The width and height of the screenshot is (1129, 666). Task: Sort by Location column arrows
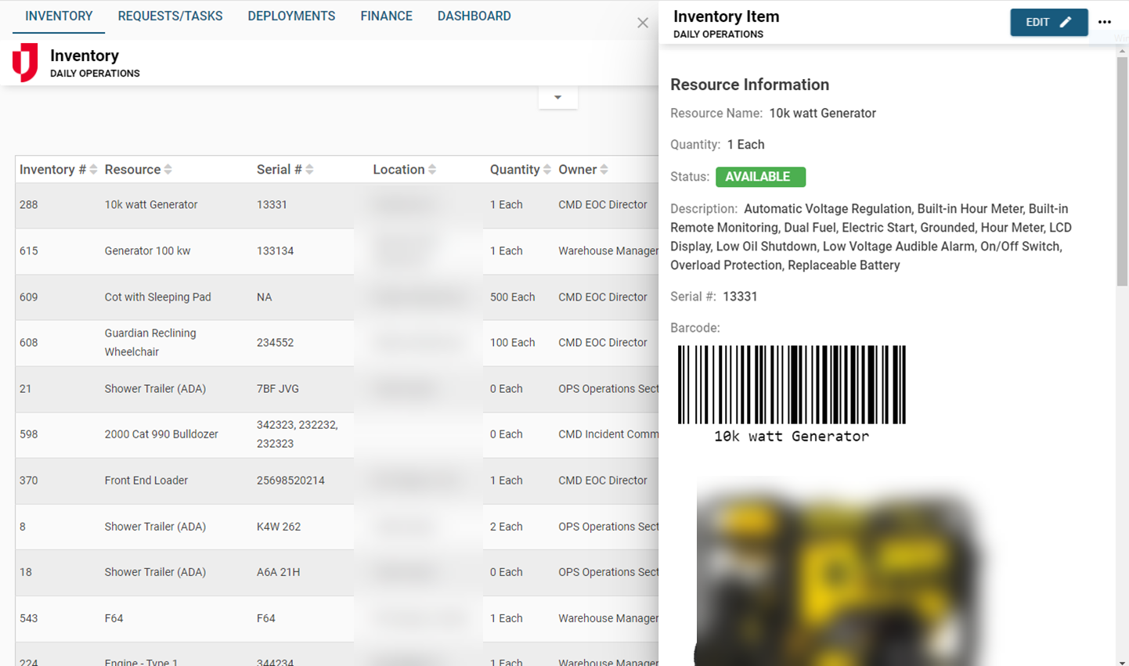432,170
